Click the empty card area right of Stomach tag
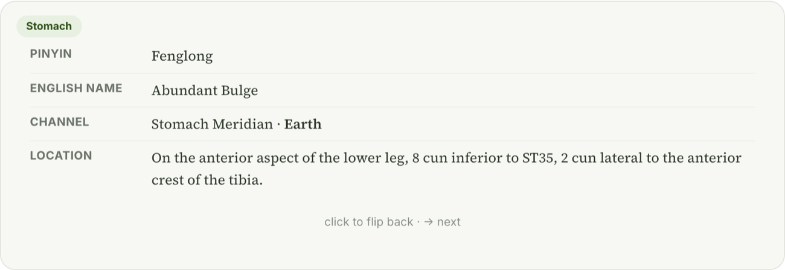Image resolution: width=785 pixels, height=270 pixels. 423,27
